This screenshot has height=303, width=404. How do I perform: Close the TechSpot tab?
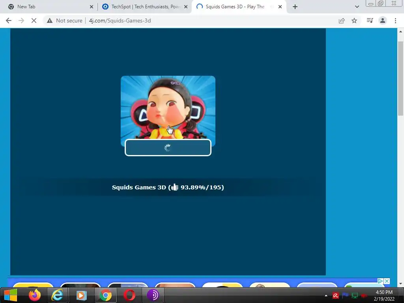[x=186, y=7]
